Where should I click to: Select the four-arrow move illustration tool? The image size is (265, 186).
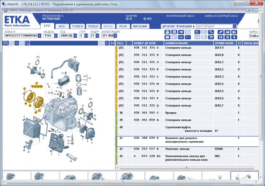[112, 43]
